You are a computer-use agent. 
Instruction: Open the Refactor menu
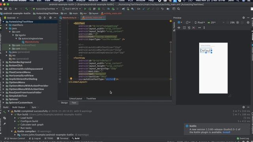pos(93,1)
